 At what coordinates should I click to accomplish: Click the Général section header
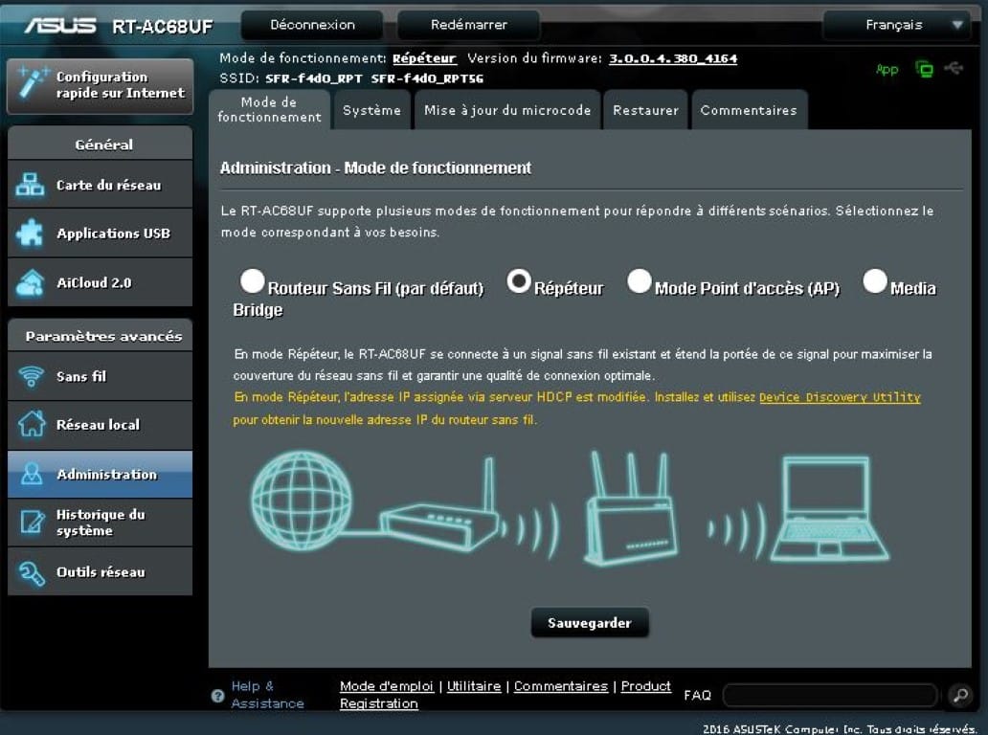(101, 144)
